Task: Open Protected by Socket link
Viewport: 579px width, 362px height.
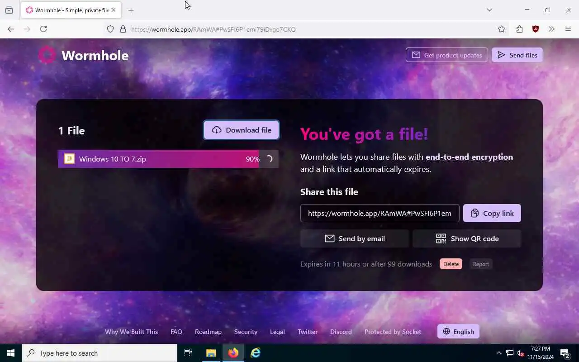Action: pyautogui.click(x=393, y=332)
